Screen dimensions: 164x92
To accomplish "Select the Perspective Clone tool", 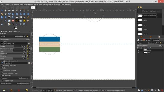I will click(x=20, y=21).
